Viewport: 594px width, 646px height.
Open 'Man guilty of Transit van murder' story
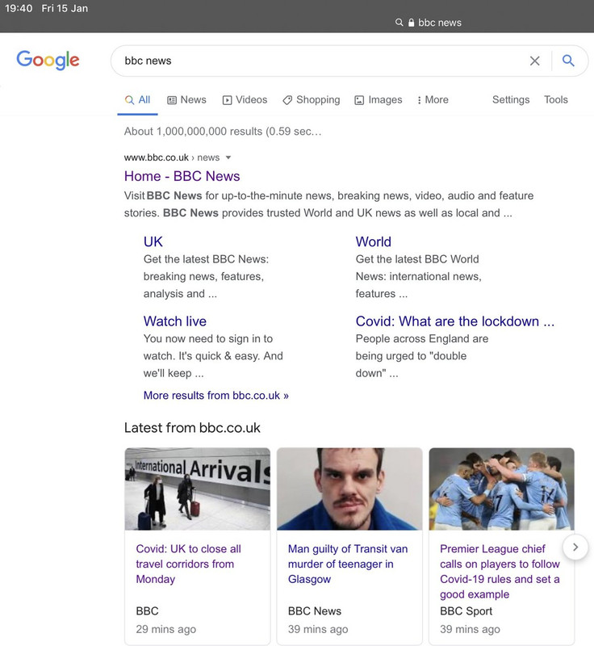[348, 564]
